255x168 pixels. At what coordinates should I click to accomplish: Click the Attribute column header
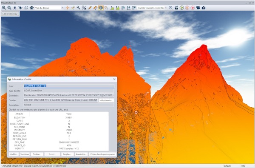pyautogui.click(x=20, y=114)
